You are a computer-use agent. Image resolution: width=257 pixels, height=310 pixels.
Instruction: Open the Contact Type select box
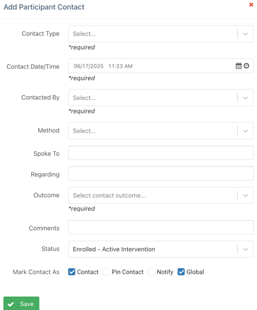click(x=161, y=34)
